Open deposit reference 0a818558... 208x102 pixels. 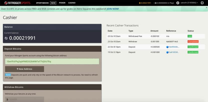tap(174, 52)
